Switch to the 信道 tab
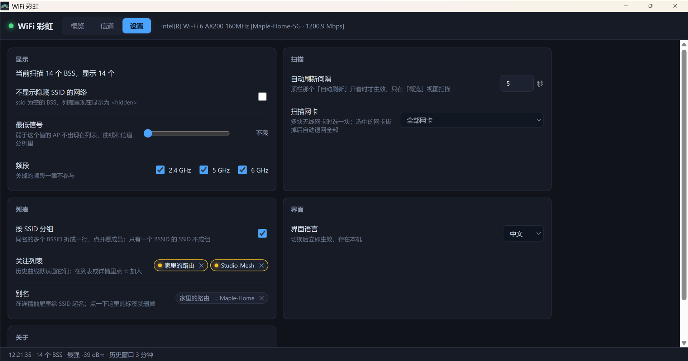The width and height of the screenshot is (688, 361). [107, 26]
